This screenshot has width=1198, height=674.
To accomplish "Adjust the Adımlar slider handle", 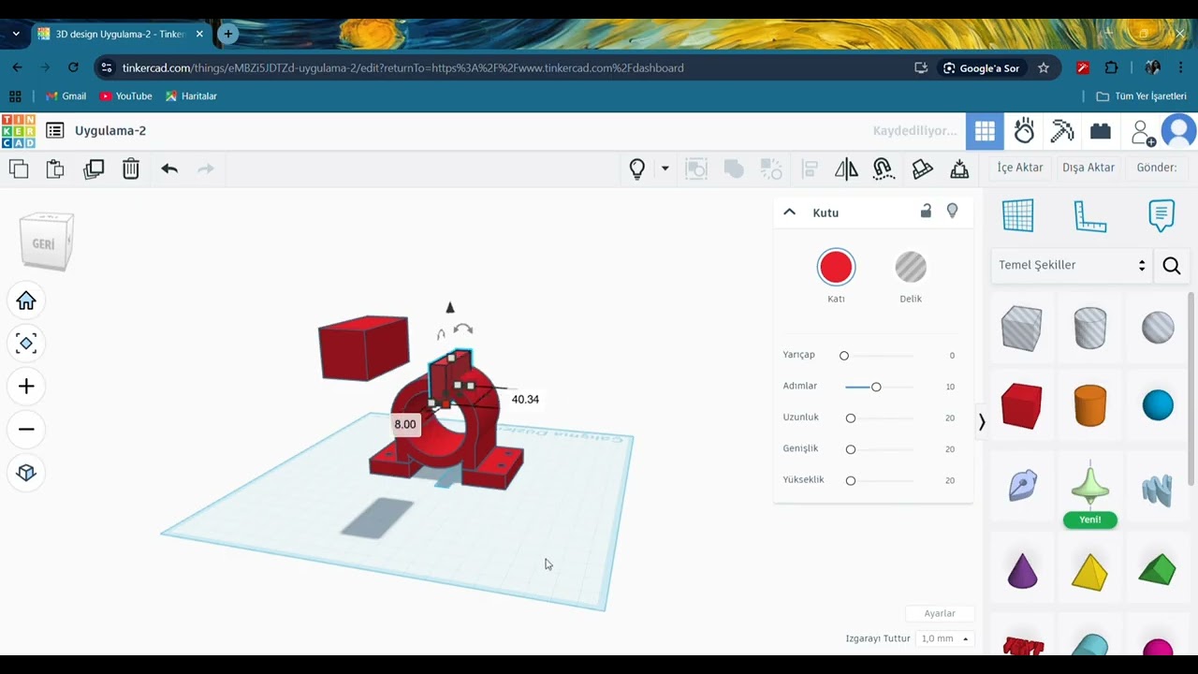I will click(876, 387).
